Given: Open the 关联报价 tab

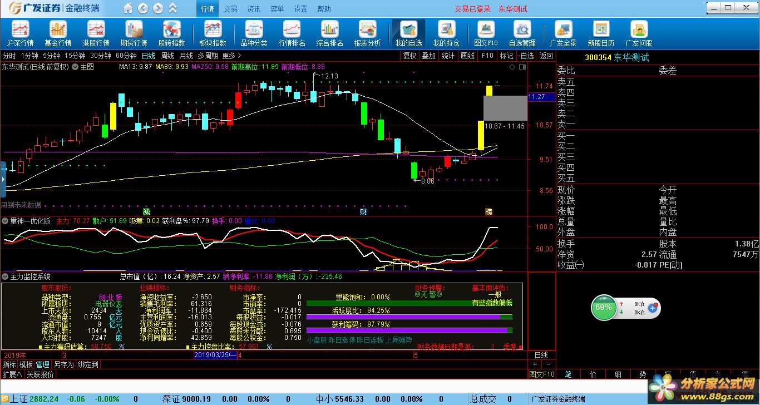Looking at the screenshot, I should (x=40, y=375).
